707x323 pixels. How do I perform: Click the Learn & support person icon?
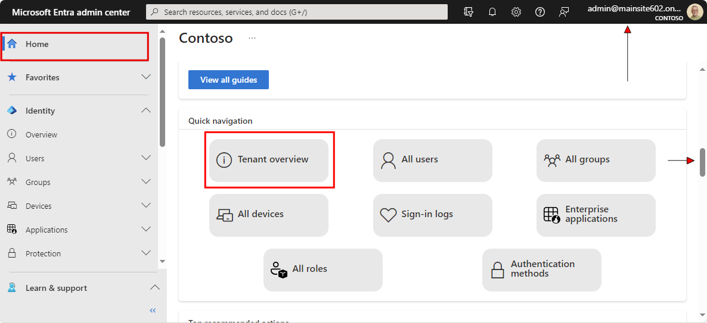coord(12,287)
